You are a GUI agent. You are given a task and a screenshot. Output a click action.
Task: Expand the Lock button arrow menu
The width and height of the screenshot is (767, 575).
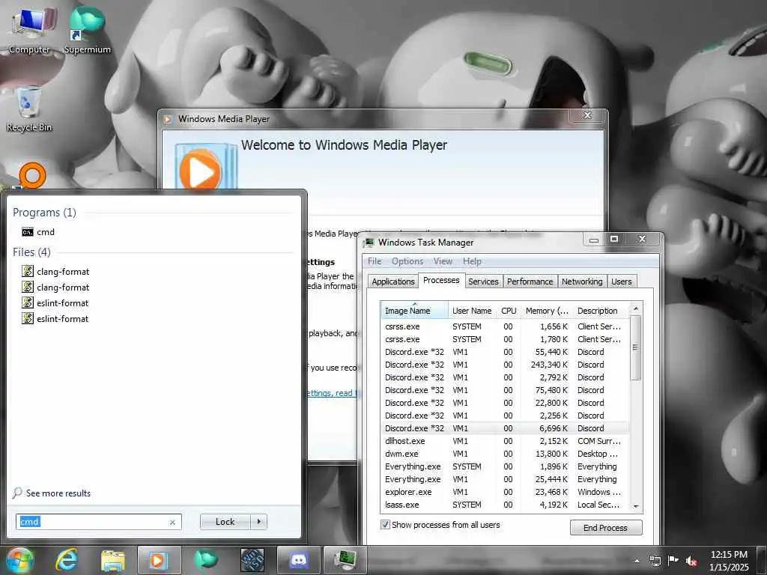258,522
